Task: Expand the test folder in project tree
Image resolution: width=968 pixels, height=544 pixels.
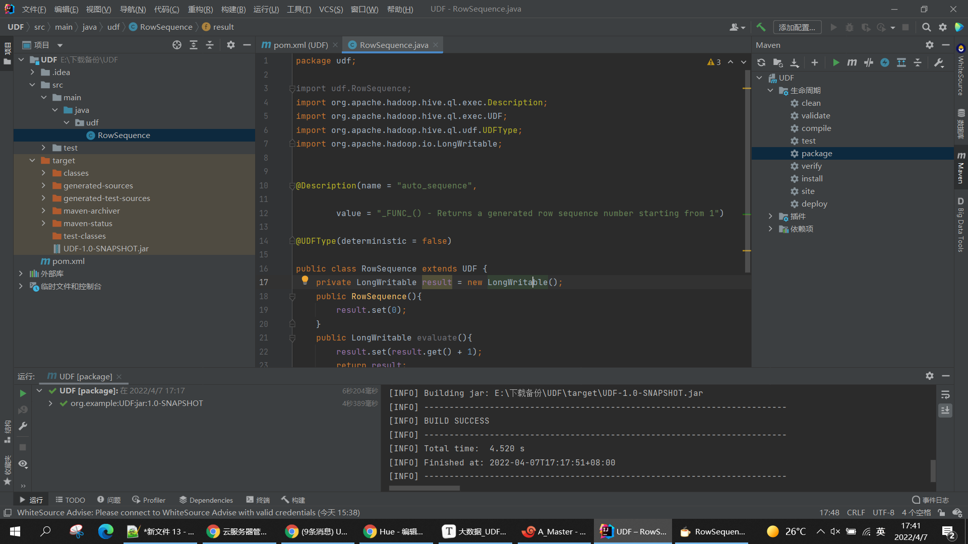Action: tap(43, 148)
